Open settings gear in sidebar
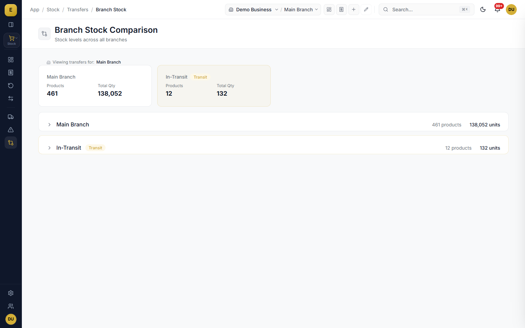 click(11, 293)
